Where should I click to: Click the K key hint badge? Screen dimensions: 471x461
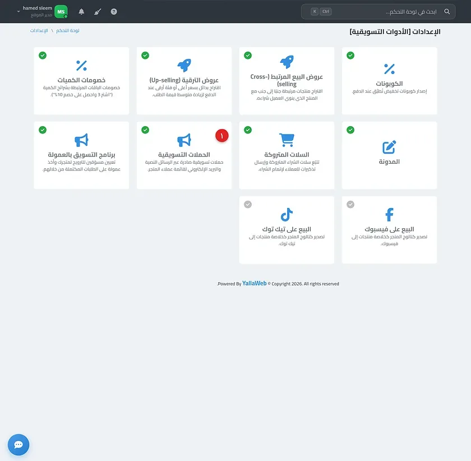coord(315,12)
